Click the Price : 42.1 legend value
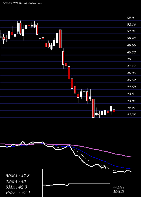Viewport: 141px width, 197px height. 18,193
